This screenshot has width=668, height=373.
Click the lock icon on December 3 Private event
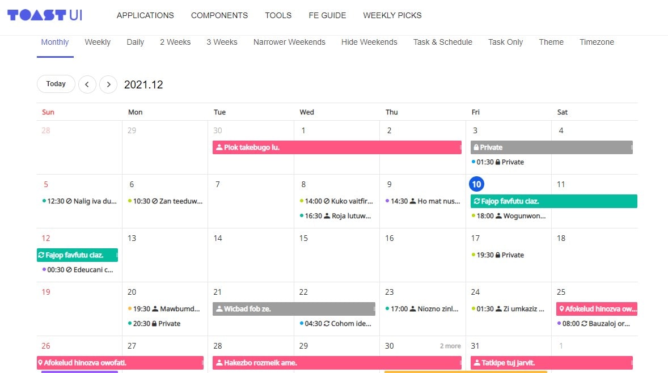tap(476, 147)
